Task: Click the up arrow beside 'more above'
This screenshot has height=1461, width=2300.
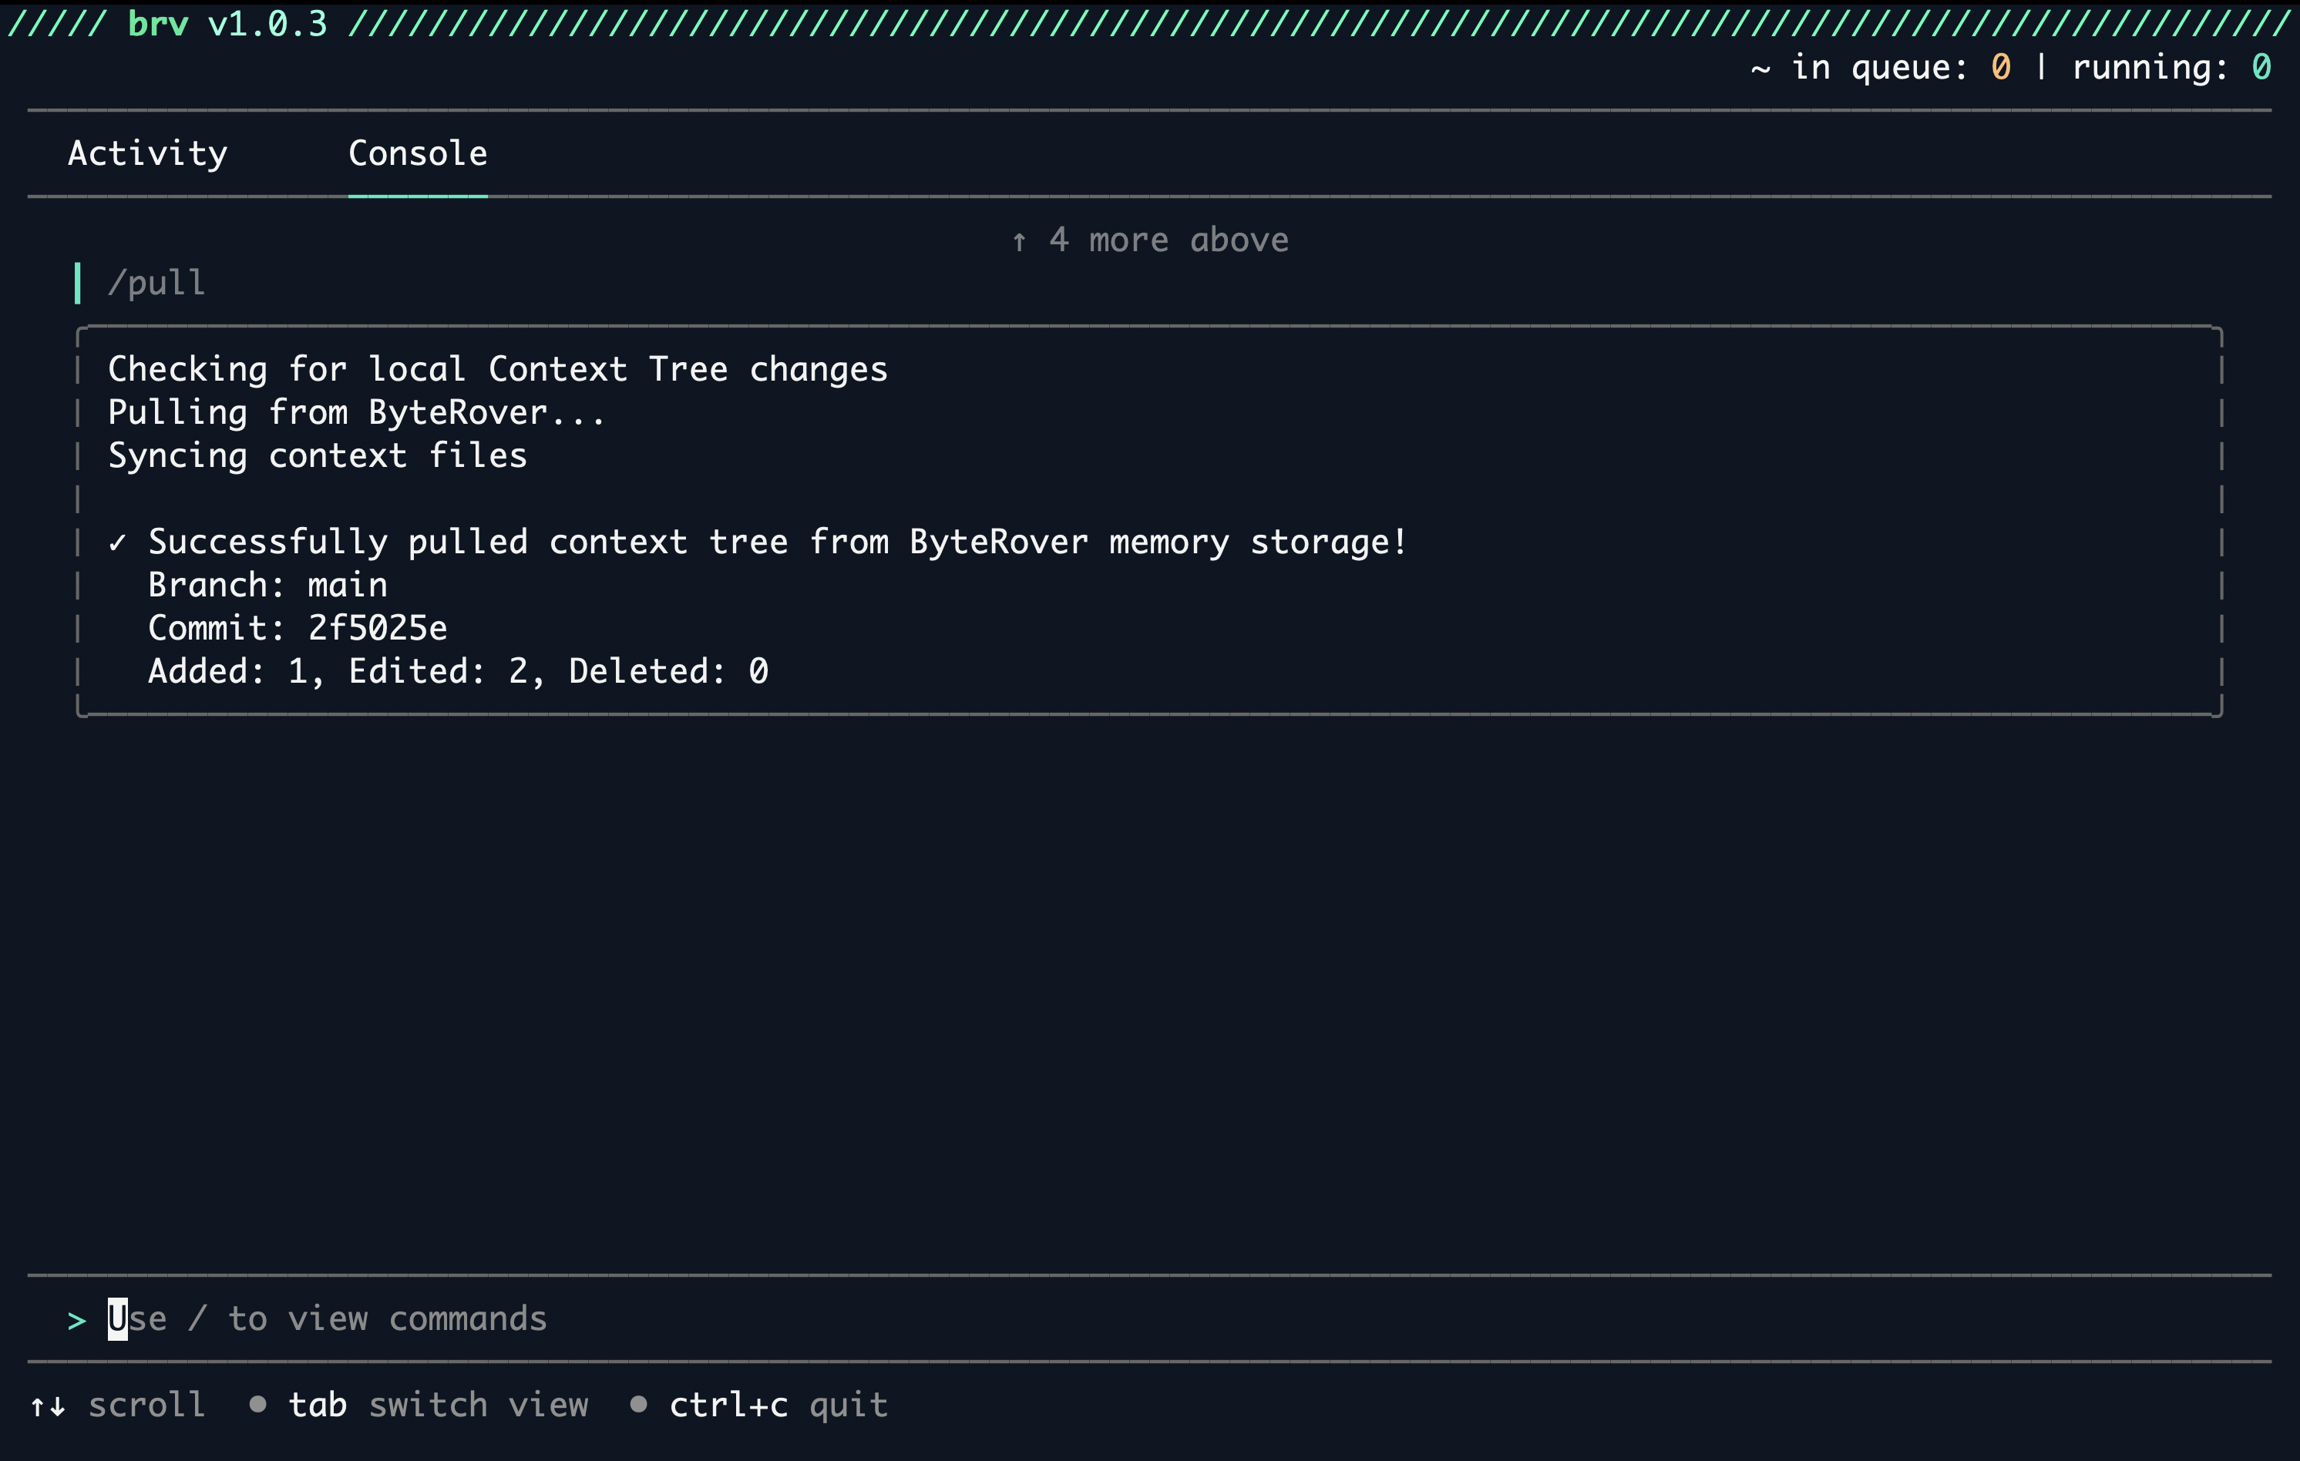Action: [1019, 242]
